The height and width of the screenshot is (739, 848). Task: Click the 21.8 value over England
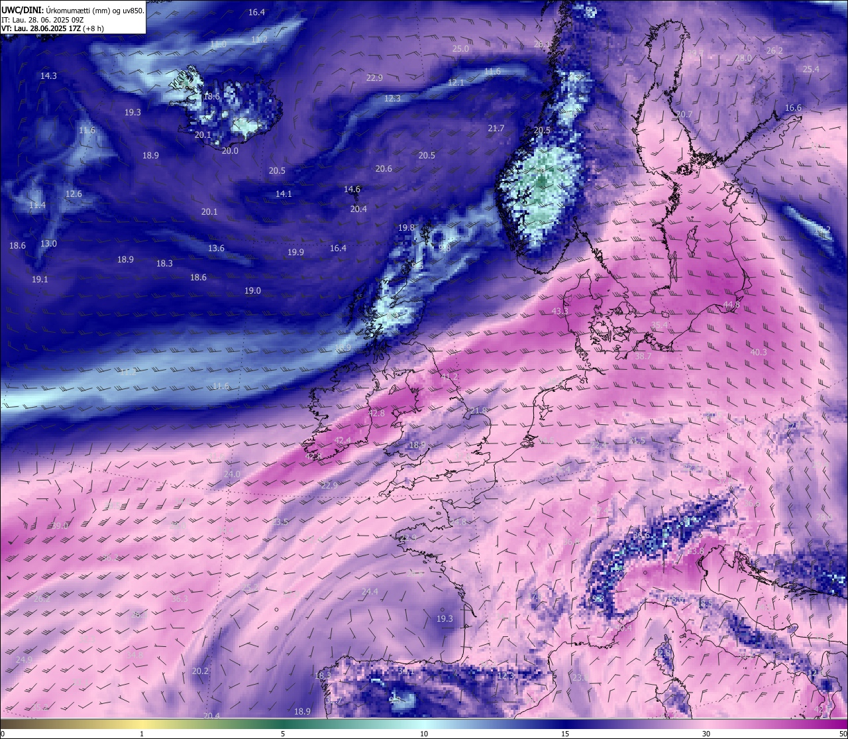click(478, 411)
